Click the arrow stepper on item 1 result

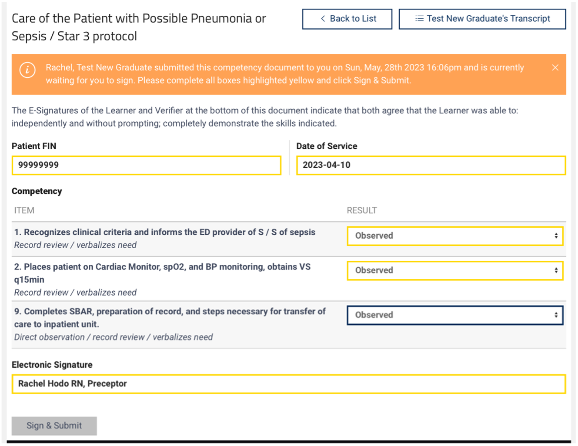556,236
